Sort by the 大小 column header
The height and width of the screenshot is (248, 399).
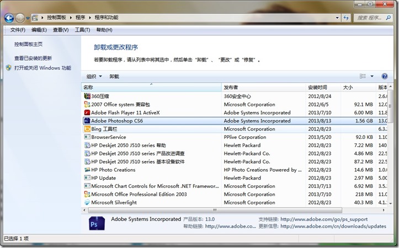pyautogui.click(x=358, y=87)
